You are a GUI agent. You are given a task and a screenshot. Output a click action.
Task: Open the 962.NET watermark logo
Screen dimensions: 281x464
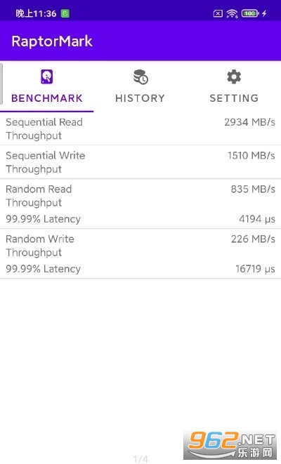coord(230,445)
